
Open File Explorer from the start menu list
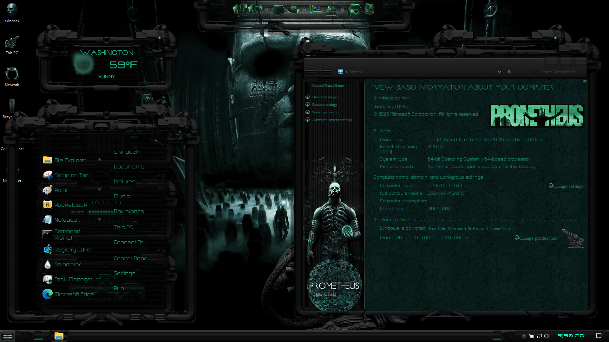coord(70,160)
